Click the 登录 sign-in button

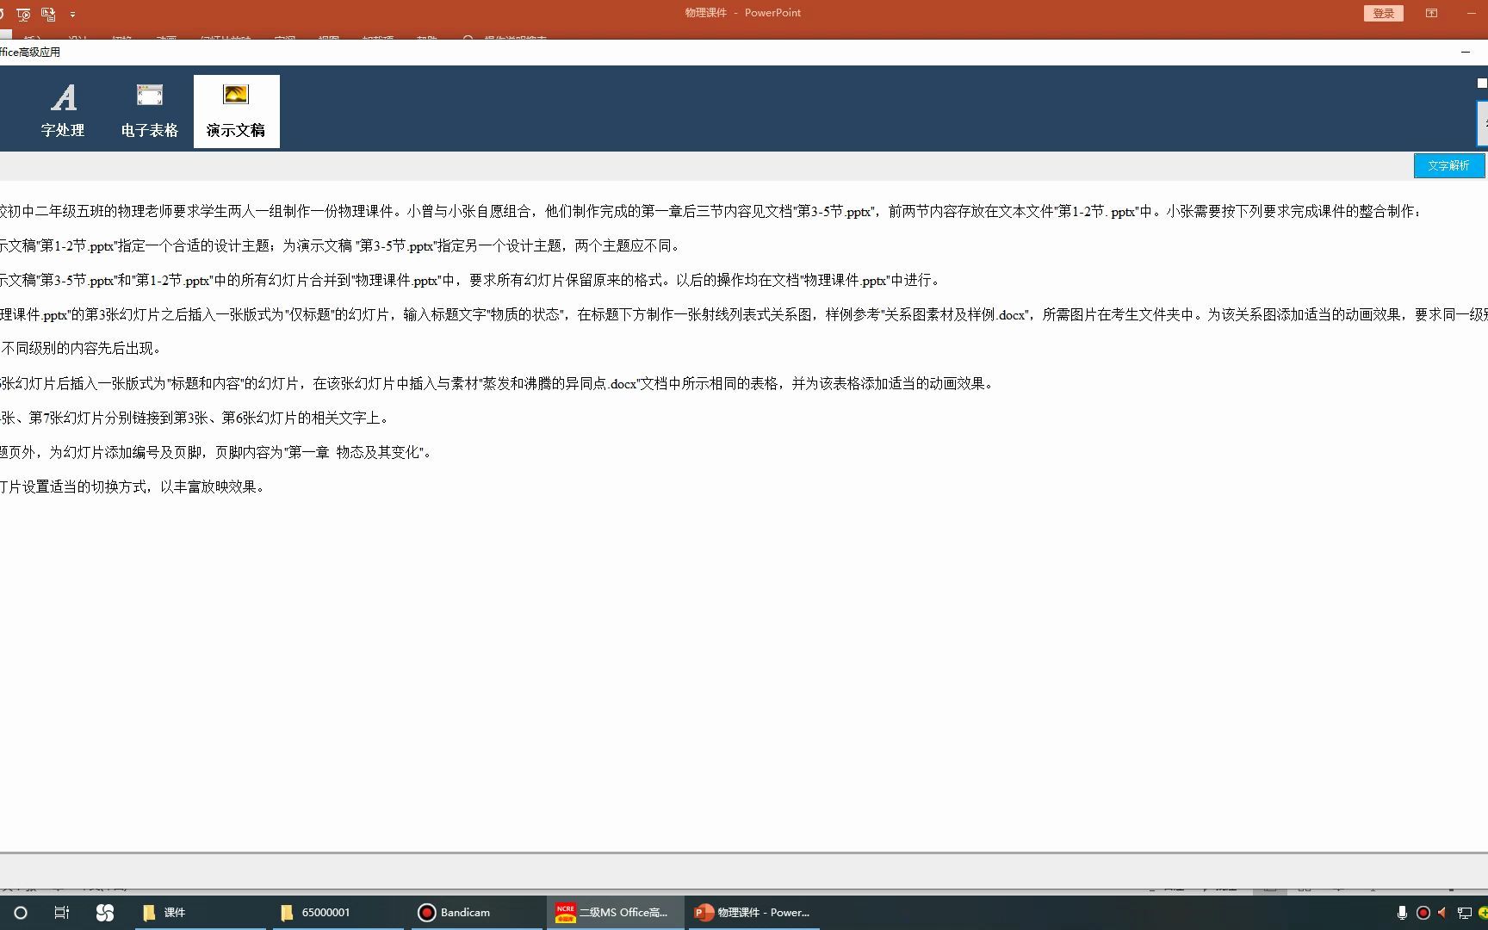coord(1383,13)
